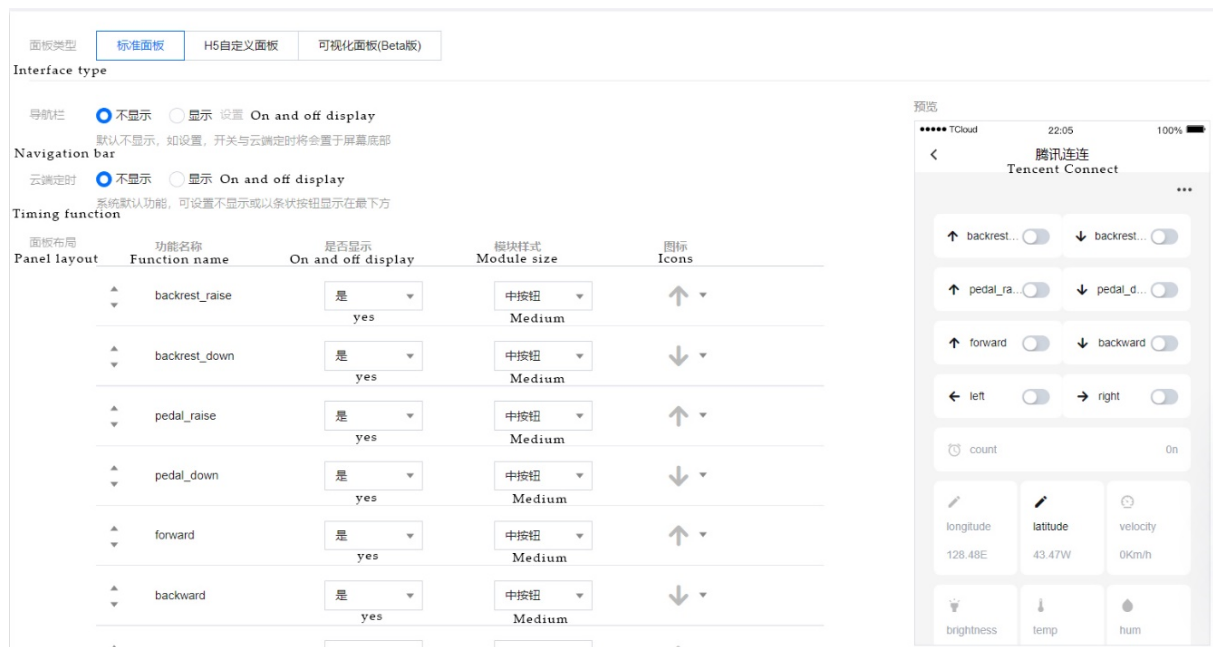Move pedal_raise row up with stepper arrow
This screenshot has height=659, width=1222.
[114, 409]
